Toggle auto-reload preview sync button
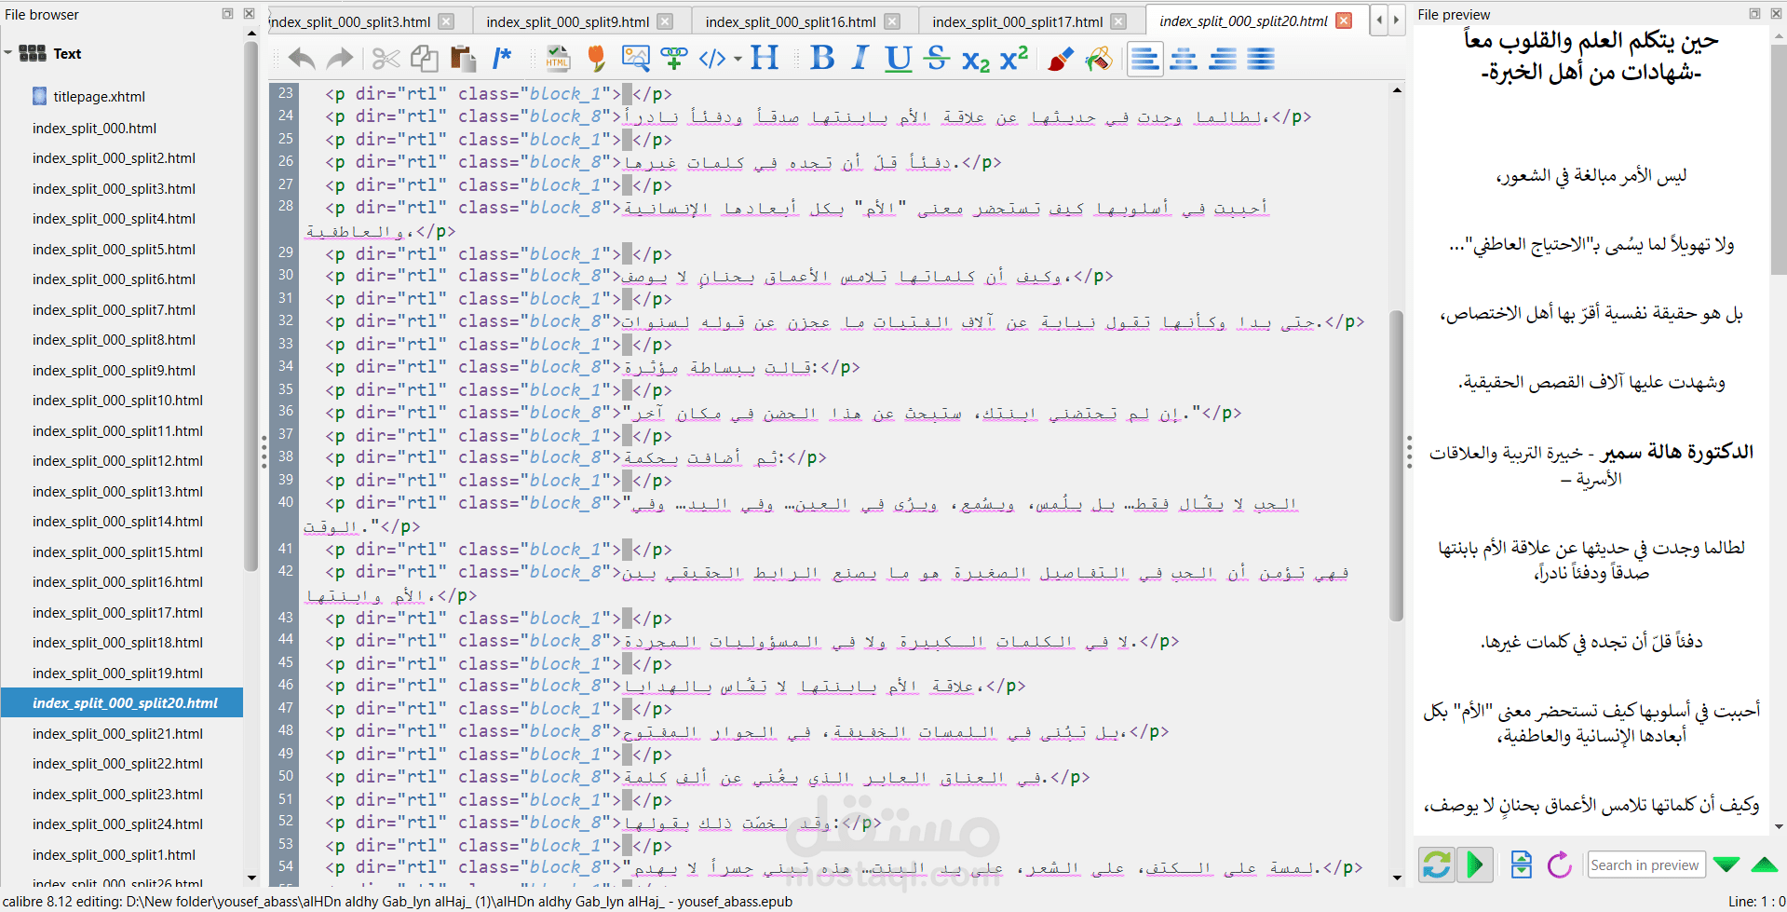Image resolution: width=1787 pixels, height=912 pixels. click(x=1436, y=864)
